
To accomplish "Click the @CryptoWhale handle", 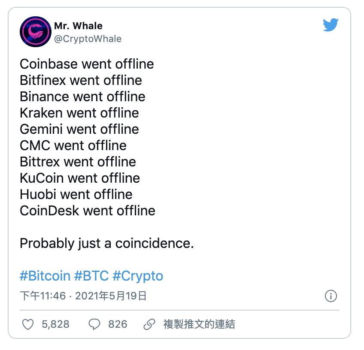I will click(x=88, y=39).
